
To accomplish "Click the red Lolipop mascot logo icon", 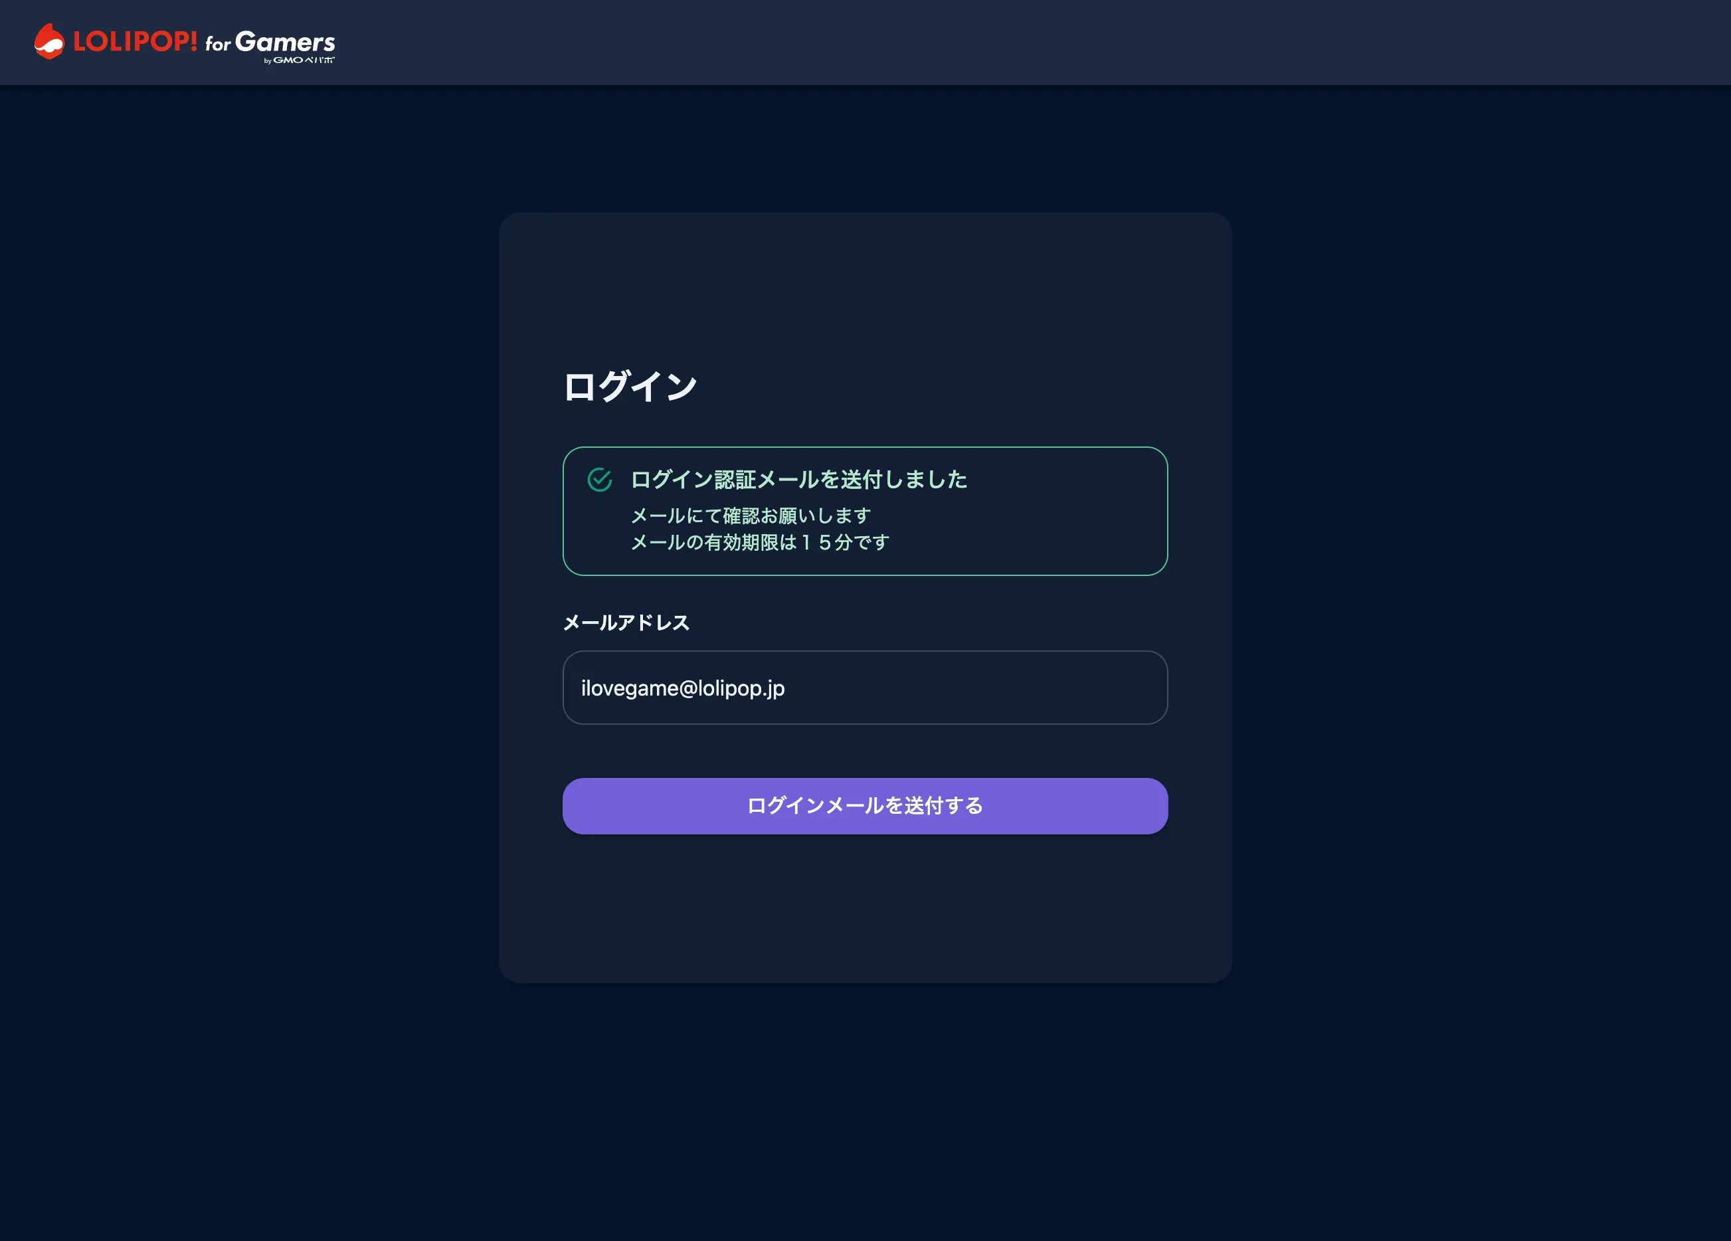I will click(x=50, y=42).
